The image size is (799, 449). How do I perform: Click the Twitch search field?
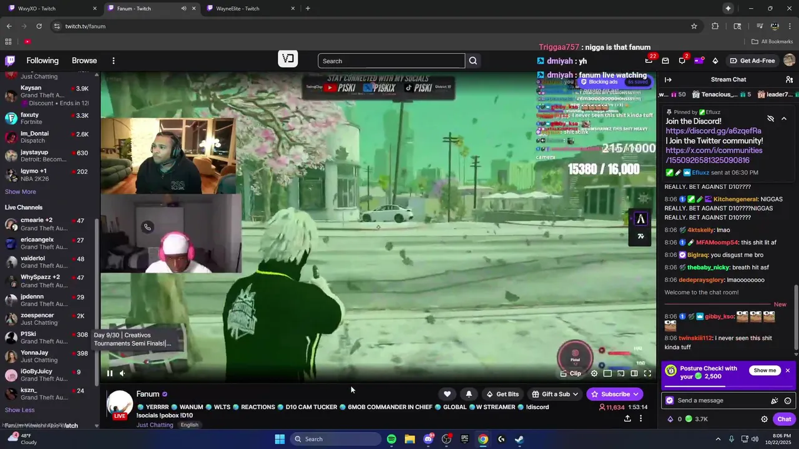pos(391,60)
